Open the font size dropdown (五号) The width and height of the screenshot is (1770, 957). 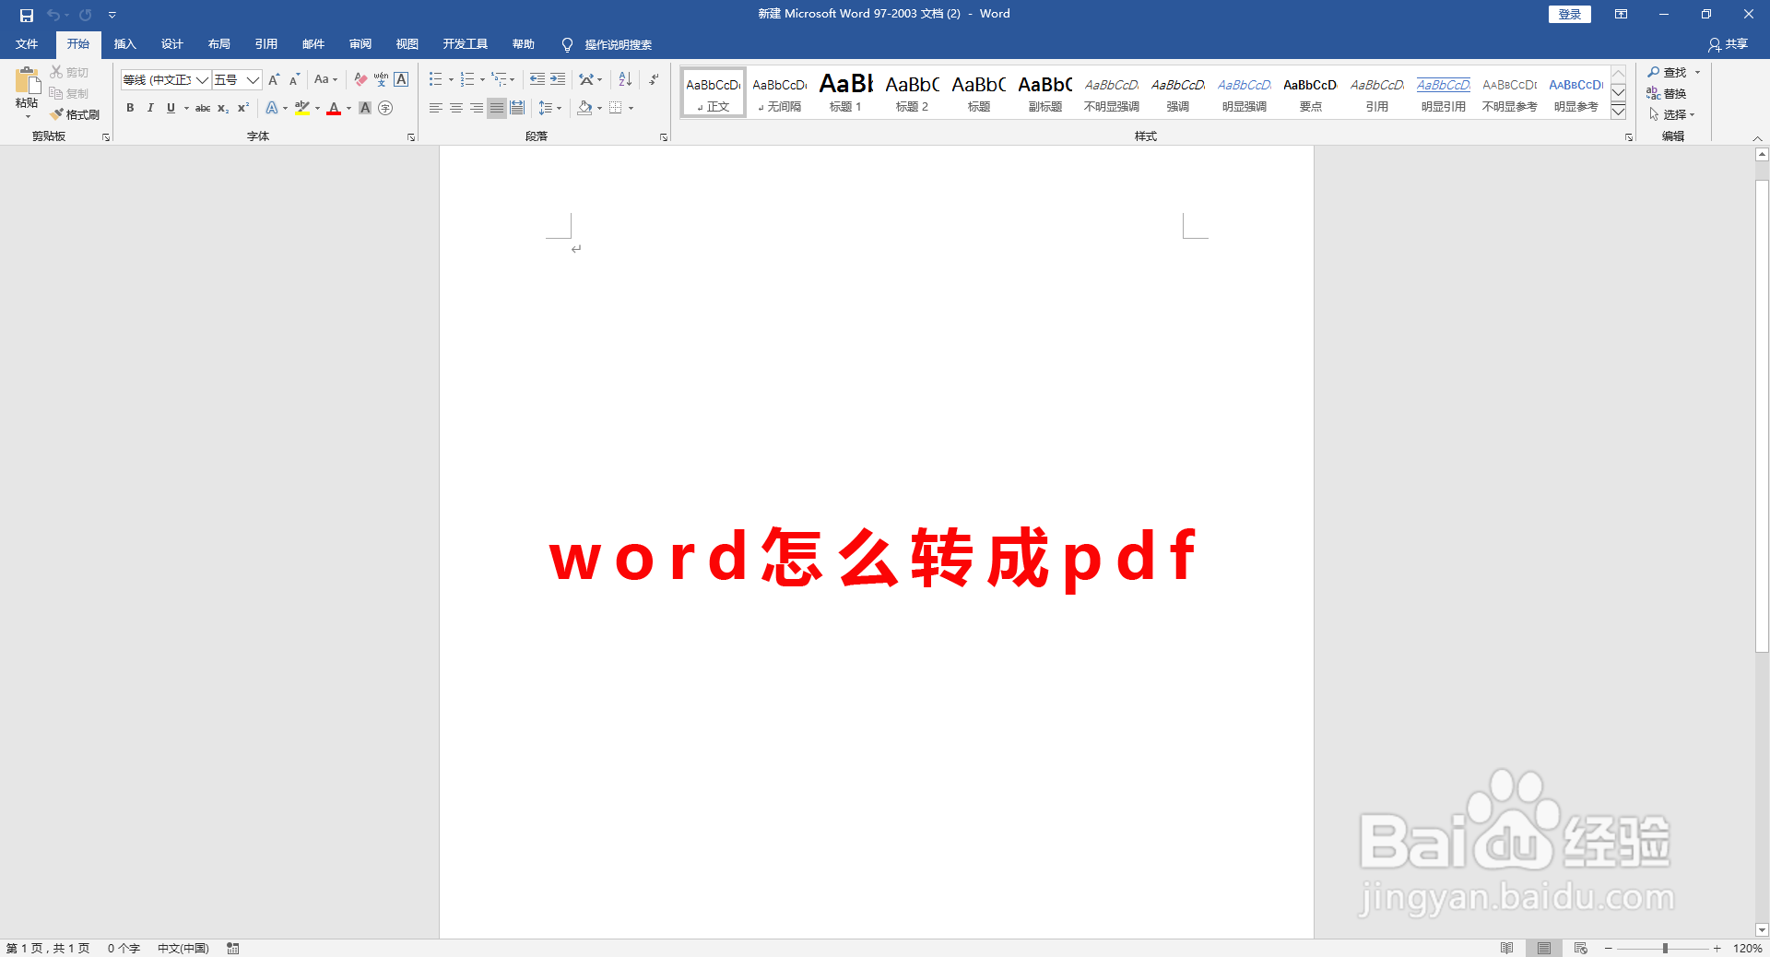point(253,80)
